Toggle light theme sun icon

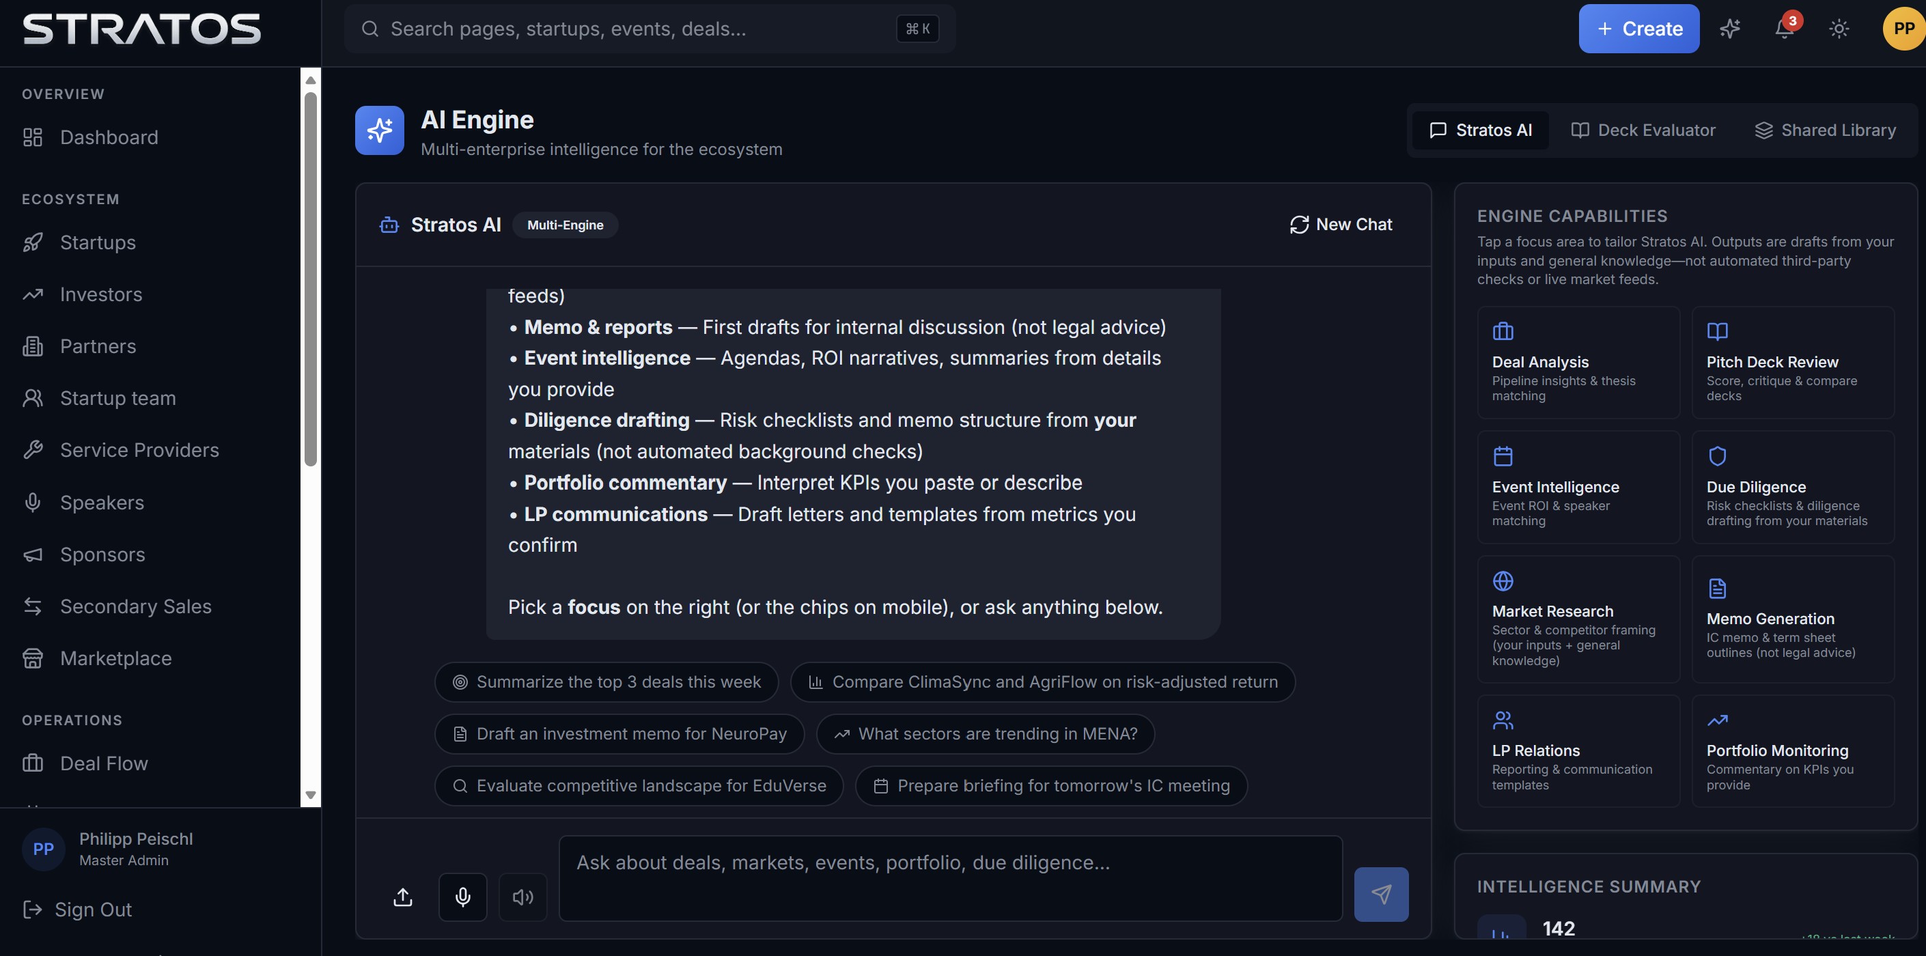(1839, 29)
